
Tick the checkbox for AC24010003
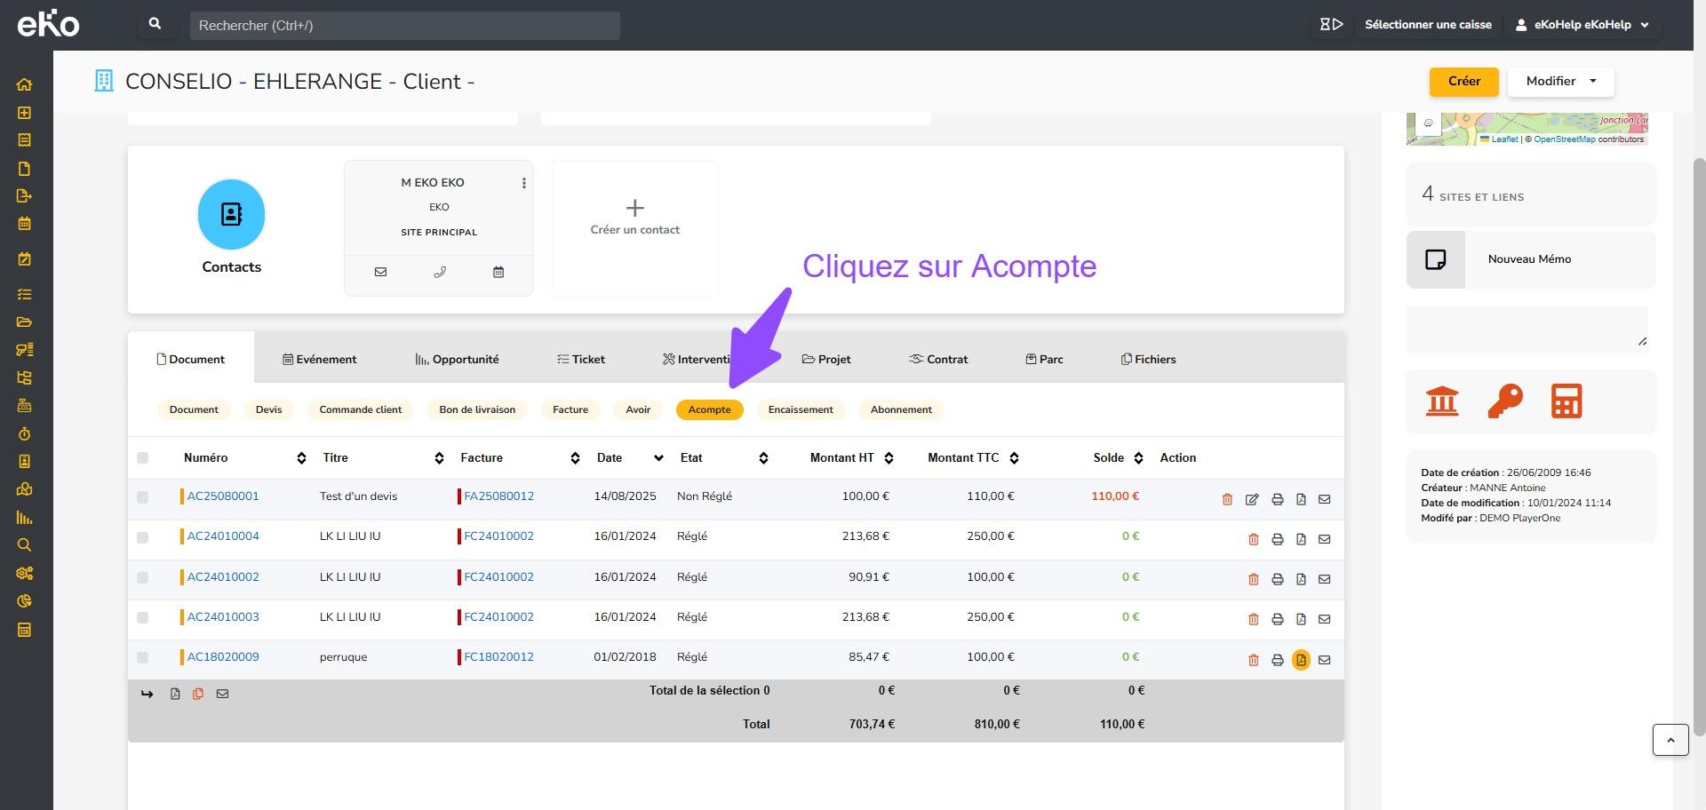point(142,617)
